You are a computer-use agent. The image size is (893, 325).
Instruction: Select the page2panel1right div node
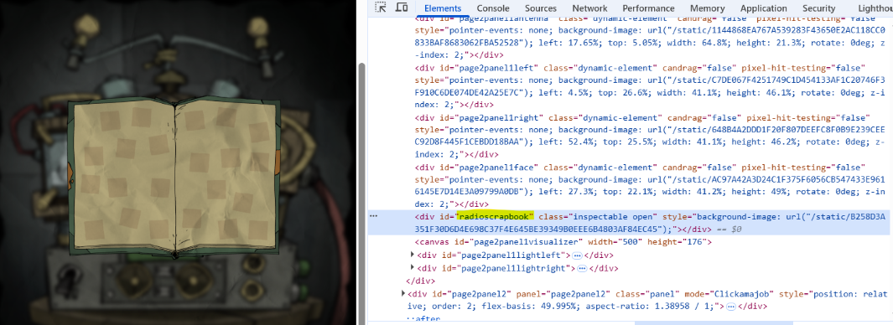click(650, 136)
